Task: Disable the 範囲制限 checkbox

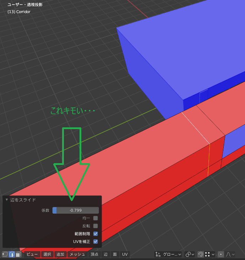Action: pyautogui.click(x=96, y=234)
